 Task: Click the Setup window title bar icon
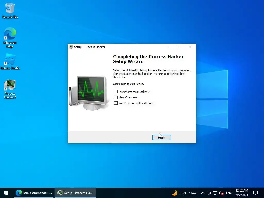pos(71,47)
